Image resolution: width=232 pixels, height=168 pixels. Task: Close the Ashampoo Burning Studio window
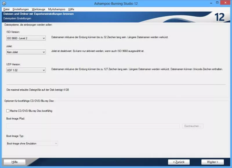tap(225, 3)
